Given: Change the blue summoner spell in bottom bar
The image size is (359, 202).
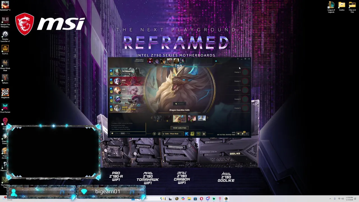Looking at the screenshot, I should click(x=187, y=134).
